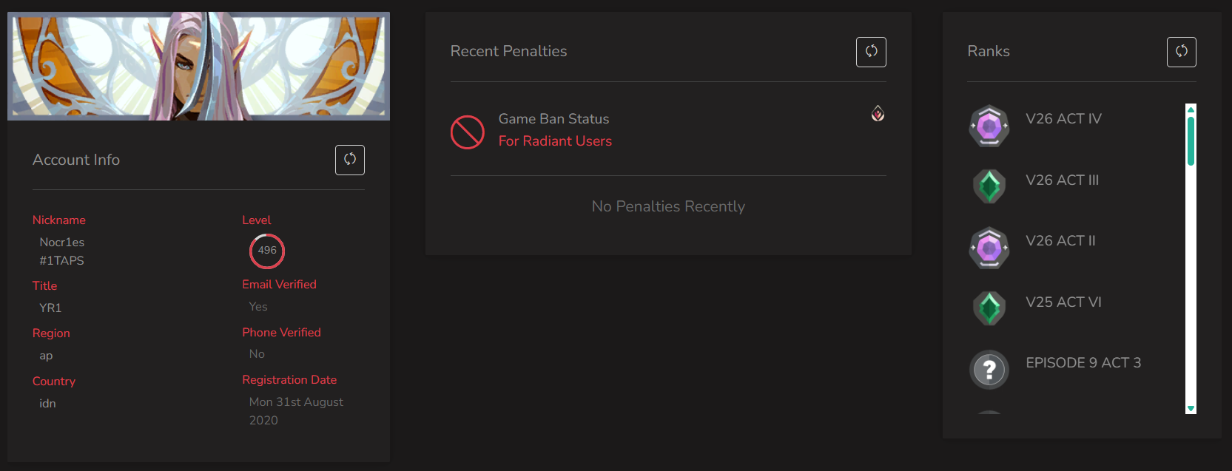Click the ranks list scrollbar thumb
The image size is (1232, 471).
pos(1191,141)
